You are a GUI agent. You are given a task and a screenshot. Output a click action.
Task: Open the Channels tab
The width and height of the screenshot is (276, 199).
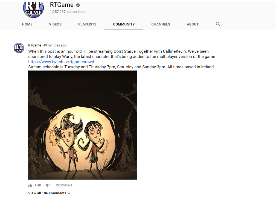[x=161, y=24]
